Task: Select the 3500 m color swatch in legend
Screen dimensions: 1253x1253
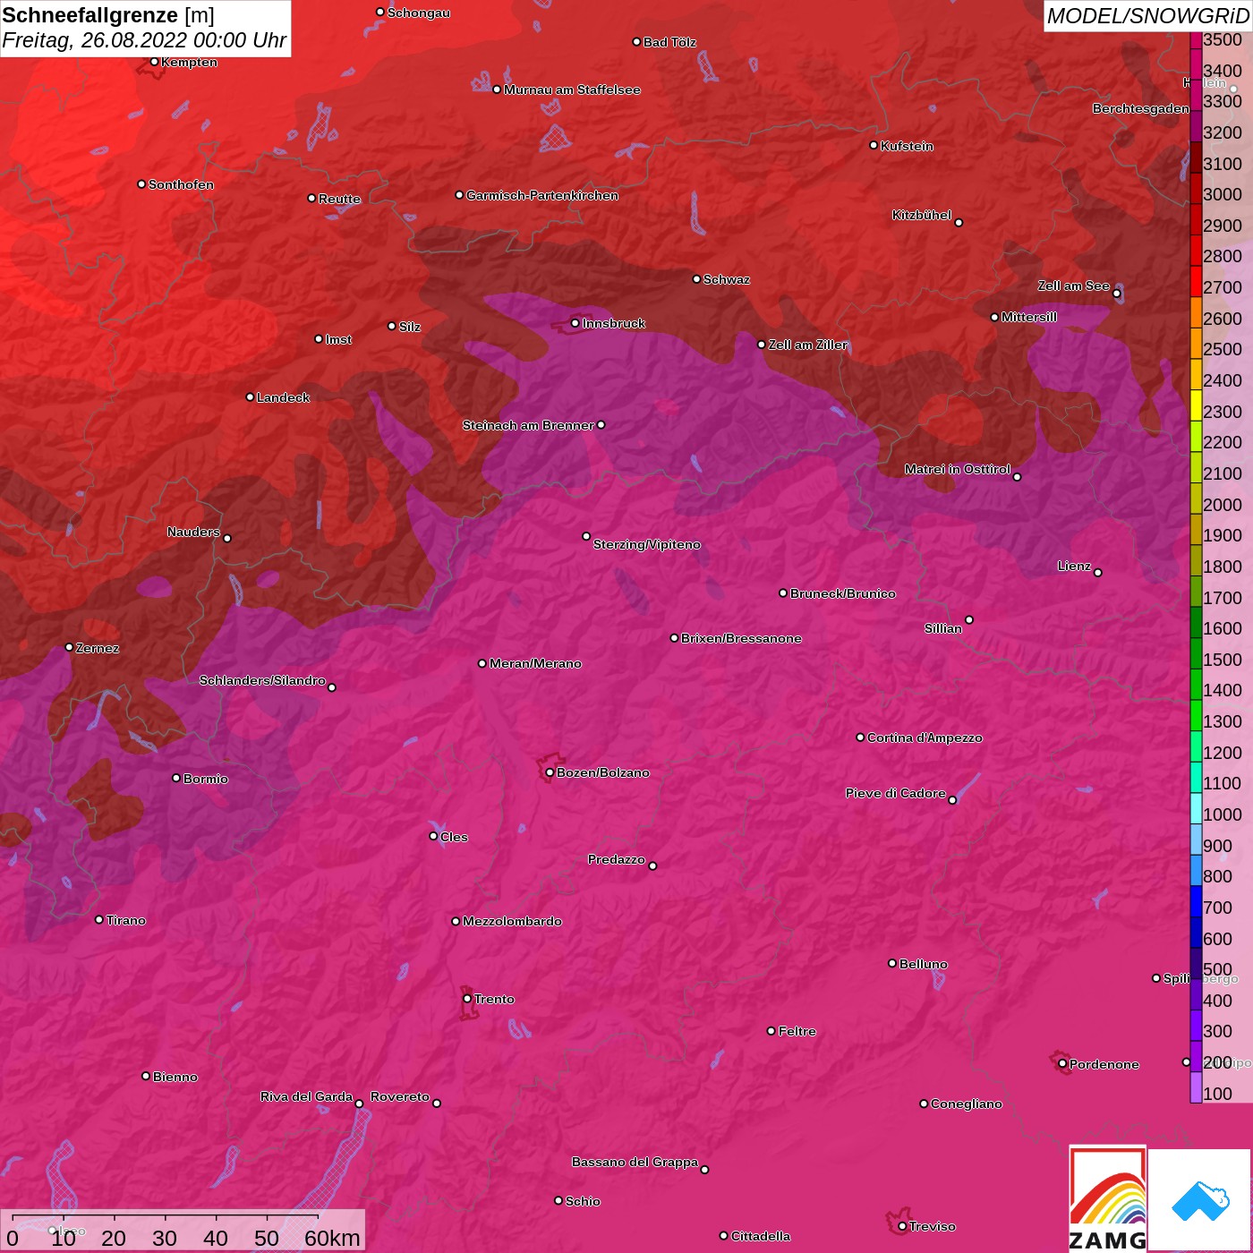Action: [x=1196, y=40]
